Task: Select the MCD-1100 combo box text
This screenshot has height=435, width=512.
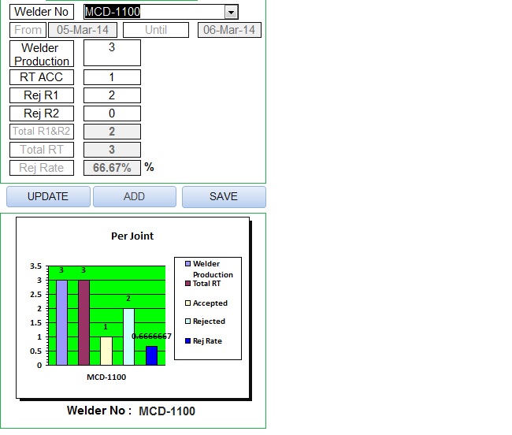Action: (113, 12)
